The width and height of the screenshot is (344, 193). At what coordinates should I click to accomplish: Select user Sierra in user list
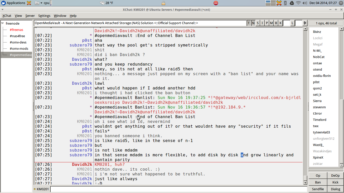tap(317, 101)
